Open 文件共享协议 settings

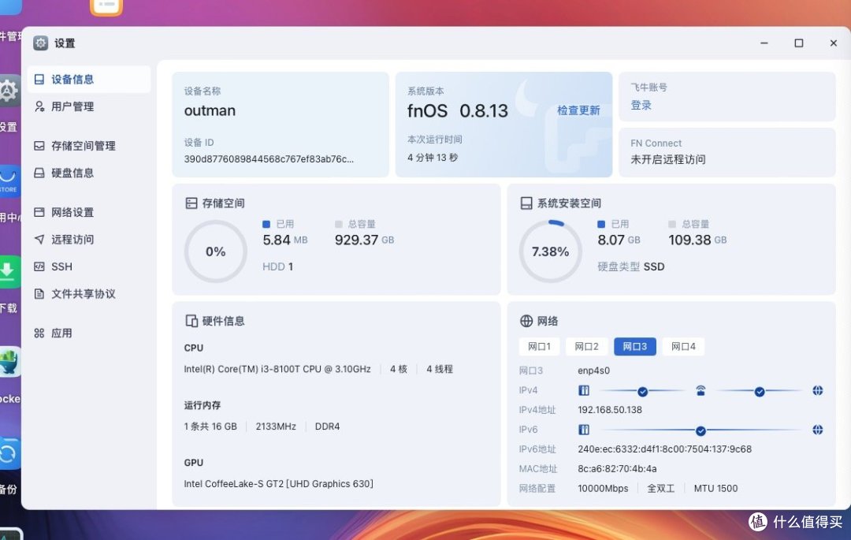click(88, 293)
